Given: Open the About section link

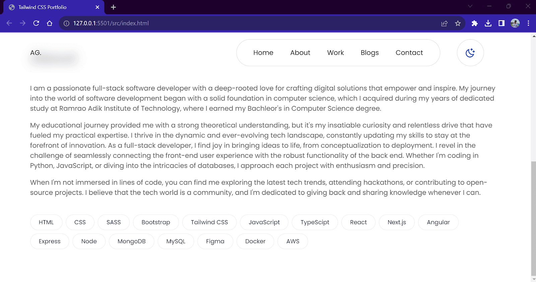Looking at the screenshot, I should (300, 53).
